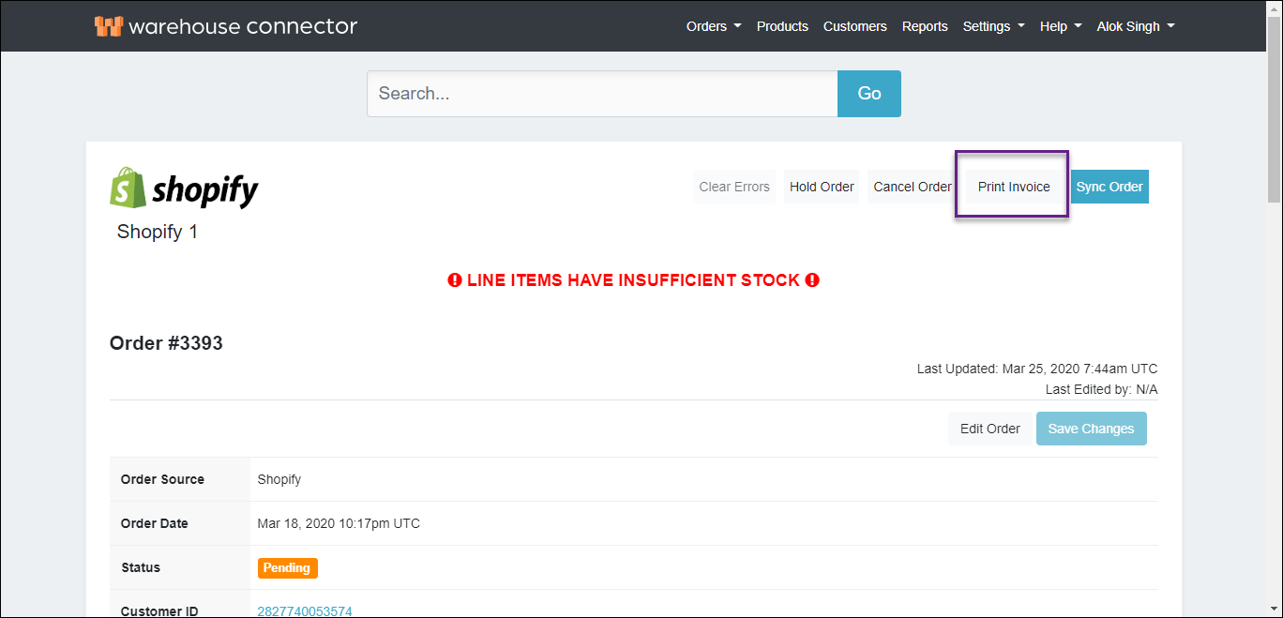Open the Reports menu item
The height and width of the screenshot is (618, 1283).
pyautogui.click(x=925, y=26)
